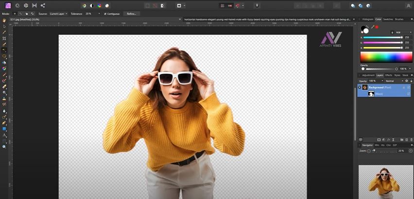Image resolution: width=414 pixels, height=199 pixels.
Task: Open the Brushes panel tab
Action: pyautogui.click(x=399, y=19)
